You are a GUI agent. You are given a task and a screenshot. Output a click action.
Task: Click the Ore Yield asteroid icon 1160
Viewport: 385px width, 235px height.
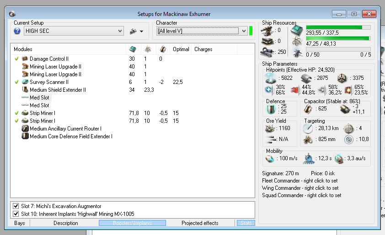[270, 128]
